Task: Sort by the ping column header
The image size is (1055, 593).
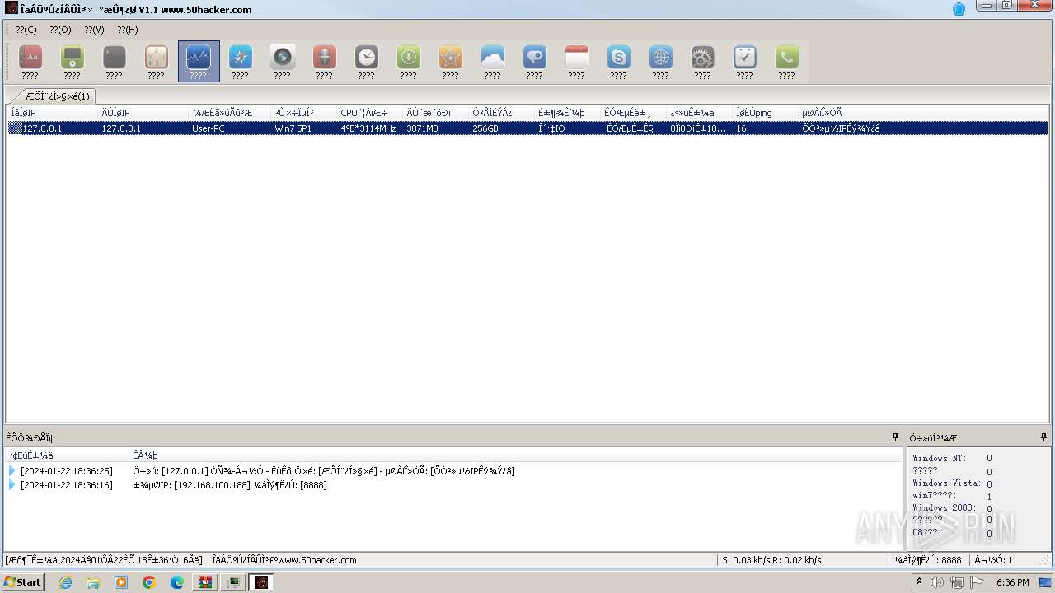Action: tap(767, 113)
